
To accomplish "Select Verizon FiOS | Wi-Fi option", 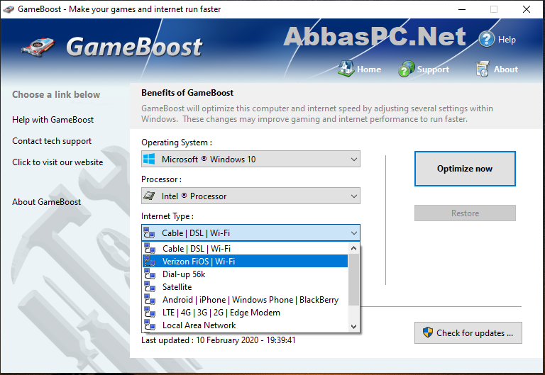I will coord(246,261).
